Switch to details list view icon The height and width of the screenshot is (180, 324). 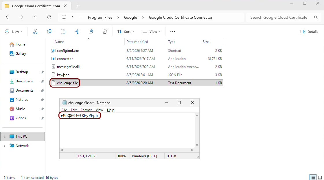point(313,177)
